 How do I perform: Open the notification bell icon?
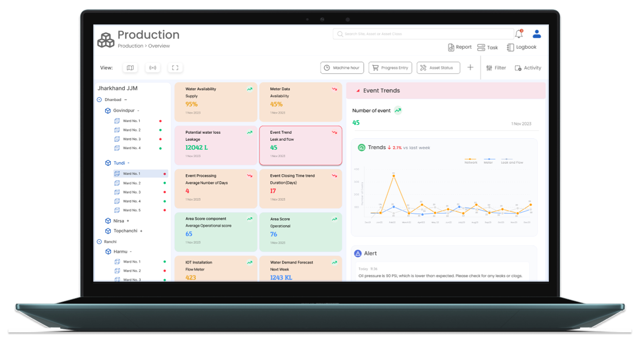(x=519, y=34)
